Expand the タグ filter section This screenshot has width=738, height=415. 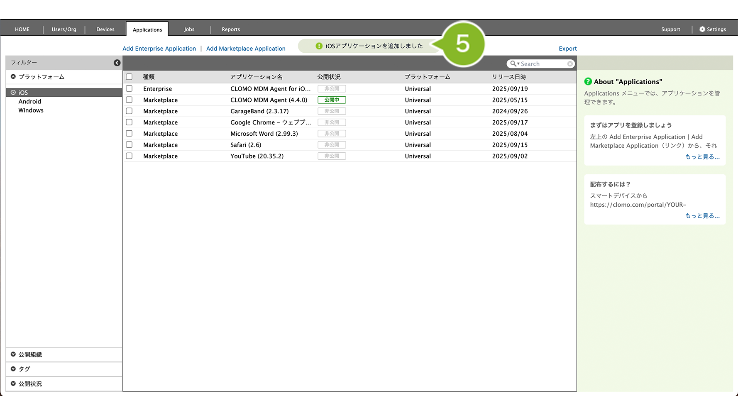coord(13,369)
